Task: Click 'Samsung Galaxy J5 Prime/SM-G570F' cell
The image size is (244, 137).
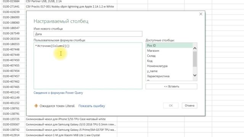Action: [x=71, y=130]
